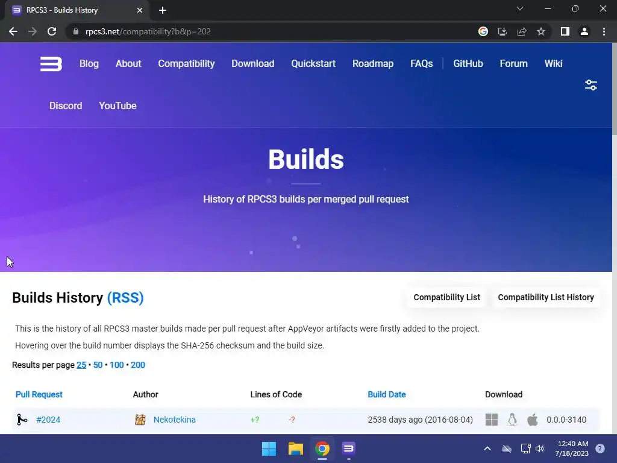
Task: View the site information lock icon
Action: (76, 31)
